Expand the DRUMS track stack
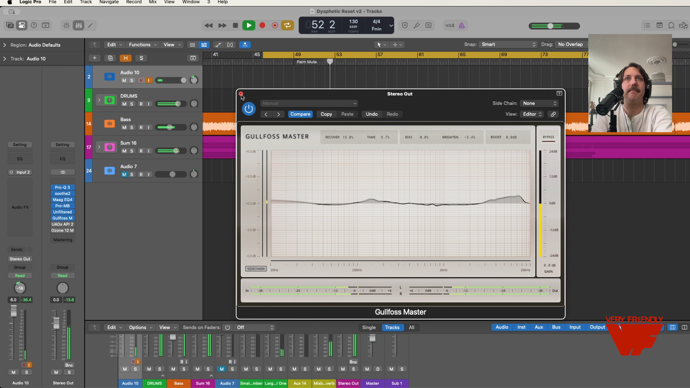The height and width of the screenshot is (388, 690). (x=99, y=100)
